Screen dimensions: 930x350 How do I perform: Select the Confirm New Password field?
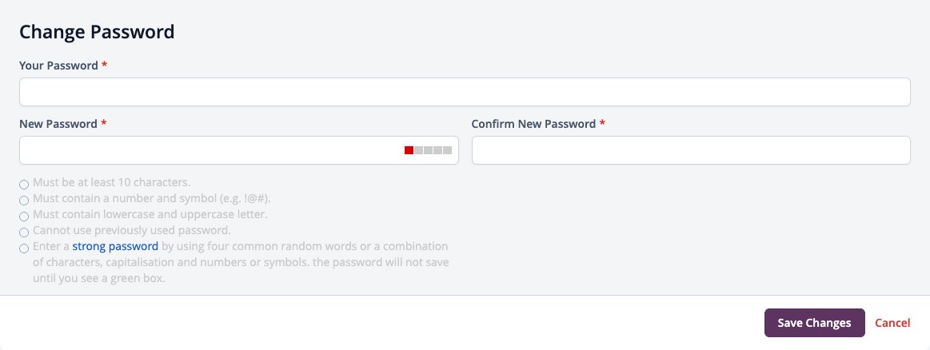[x=691, y=150]
